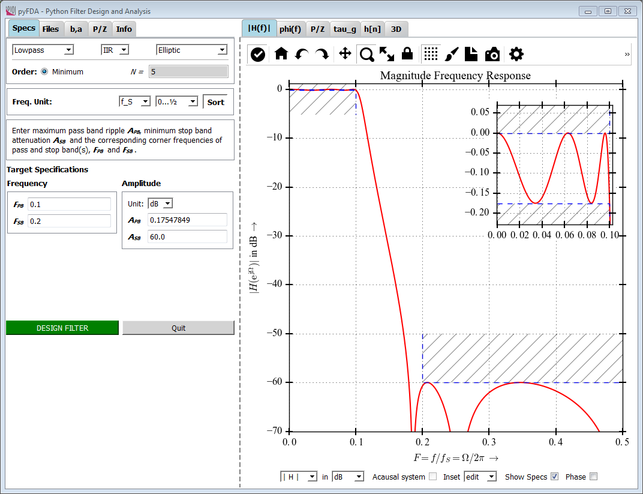Switch to the tau_g plot tab
Image resolution: width=643 pixels, height=494 pixels.
click(345, 29)
